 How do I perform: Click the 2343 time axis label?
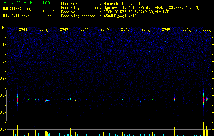tap(64, 29)
